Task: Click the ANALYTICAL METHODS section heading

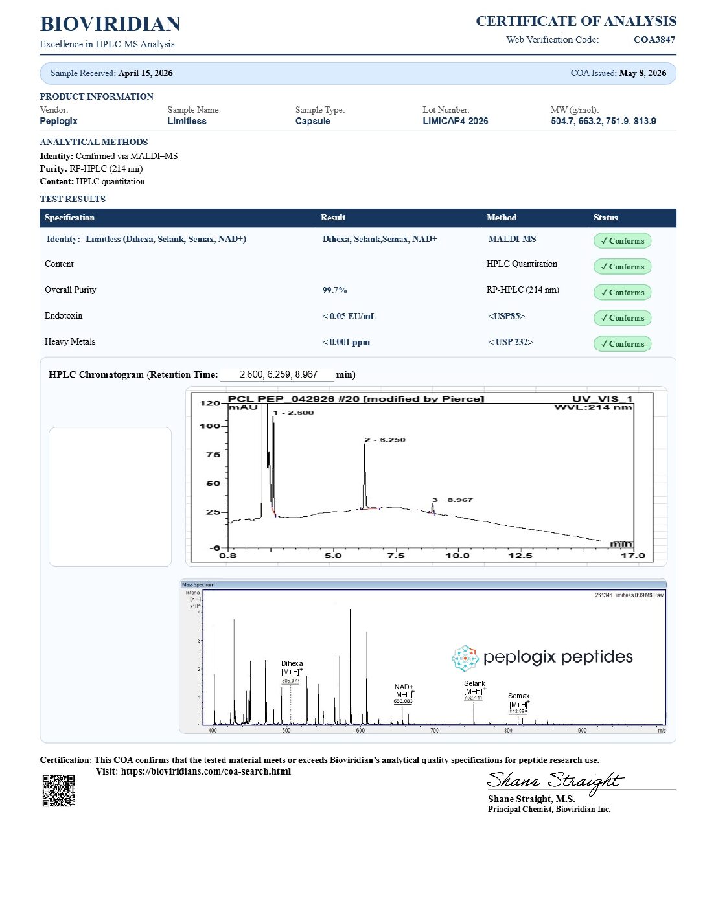Action: (x=94, y=142)
